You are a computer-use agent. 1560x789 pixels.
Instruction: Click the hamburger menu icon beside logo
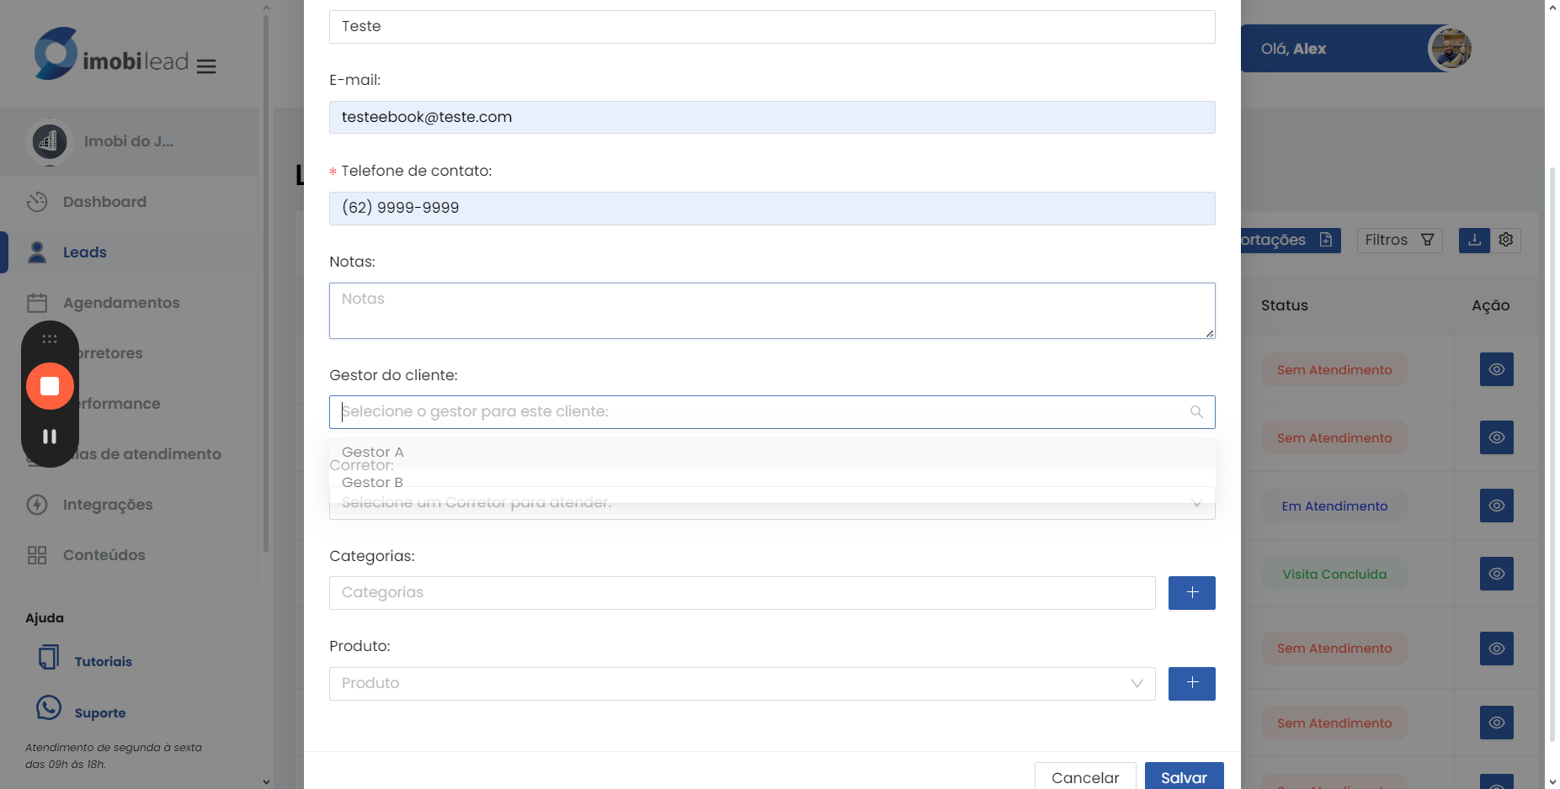coord(206,66)
